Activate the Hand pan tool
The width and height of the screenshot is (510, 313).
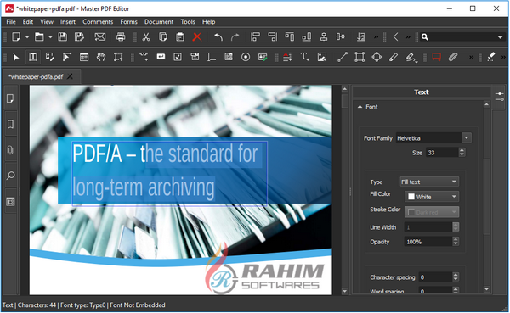pyautogui.click(x=101, y=57)
